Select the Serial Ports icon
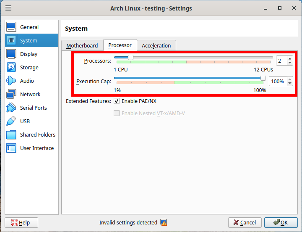The image size is (302, 232). pos(11,108)
